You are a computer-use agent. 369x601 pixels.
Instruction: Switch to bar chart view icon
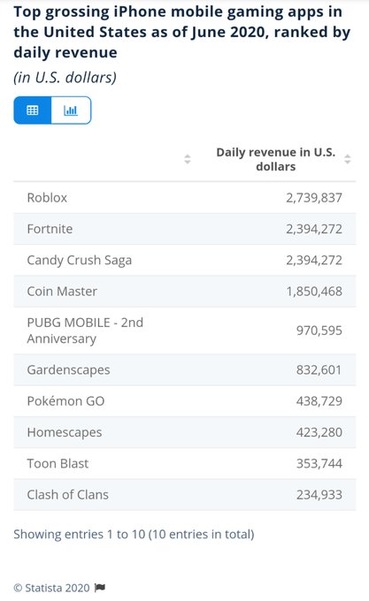[x=71, y=110]
